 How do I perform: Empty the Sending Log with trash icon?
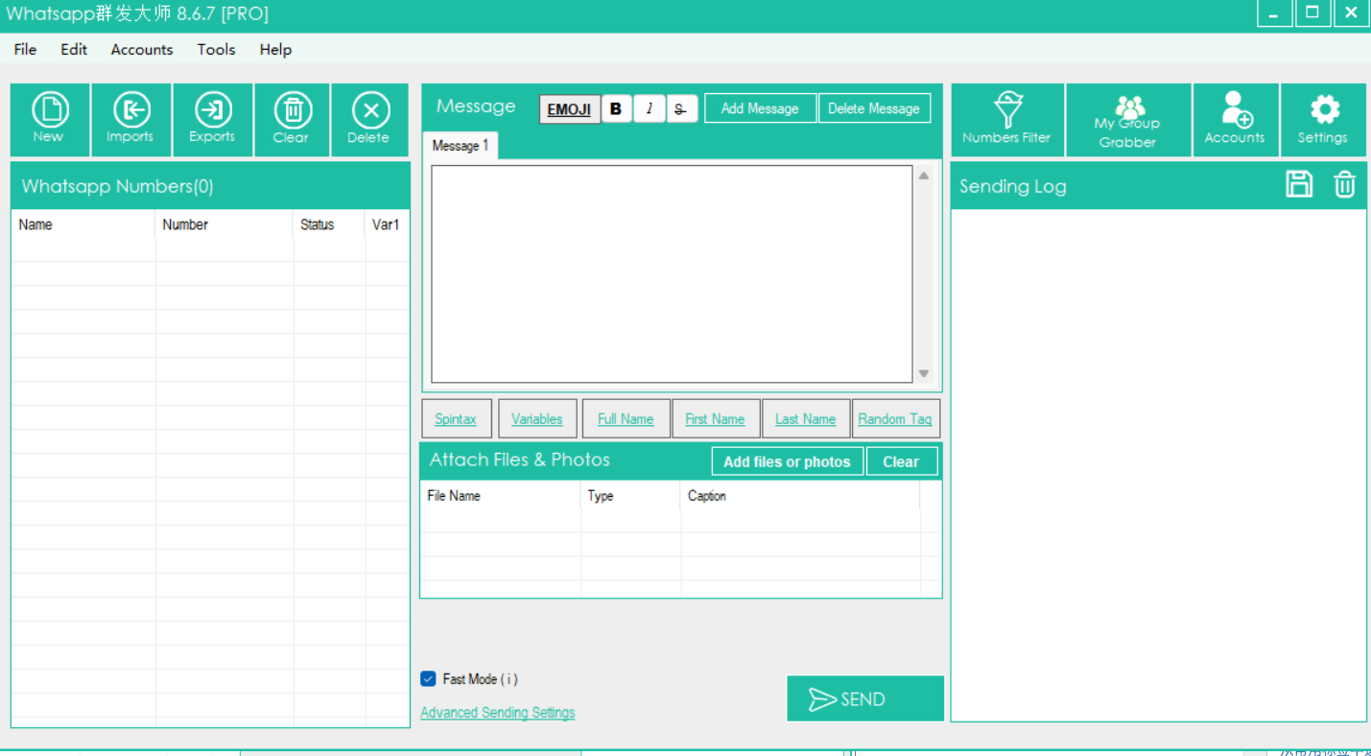[x=1344, y=184]
